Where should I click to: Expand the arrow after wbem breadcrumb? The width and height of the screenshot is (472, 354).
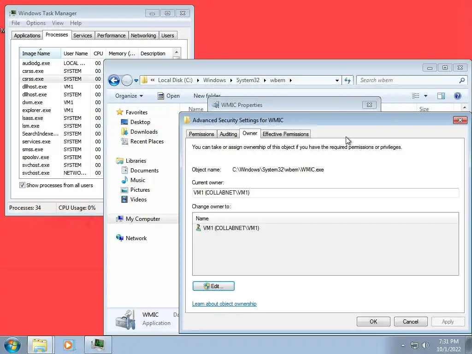point(290,80)
